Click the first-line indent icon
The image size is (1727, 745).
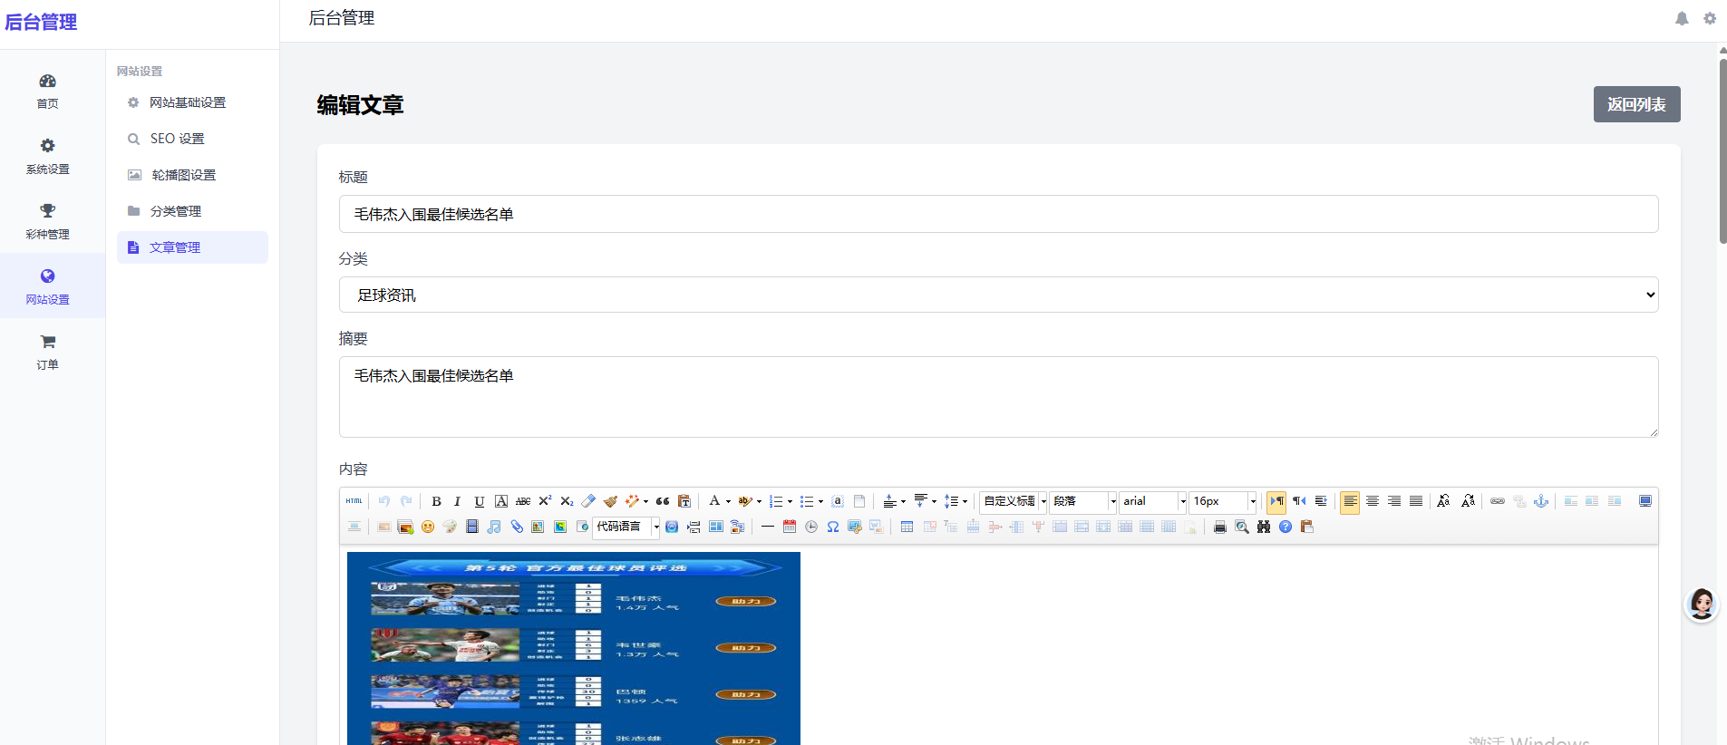(1321, 501)
